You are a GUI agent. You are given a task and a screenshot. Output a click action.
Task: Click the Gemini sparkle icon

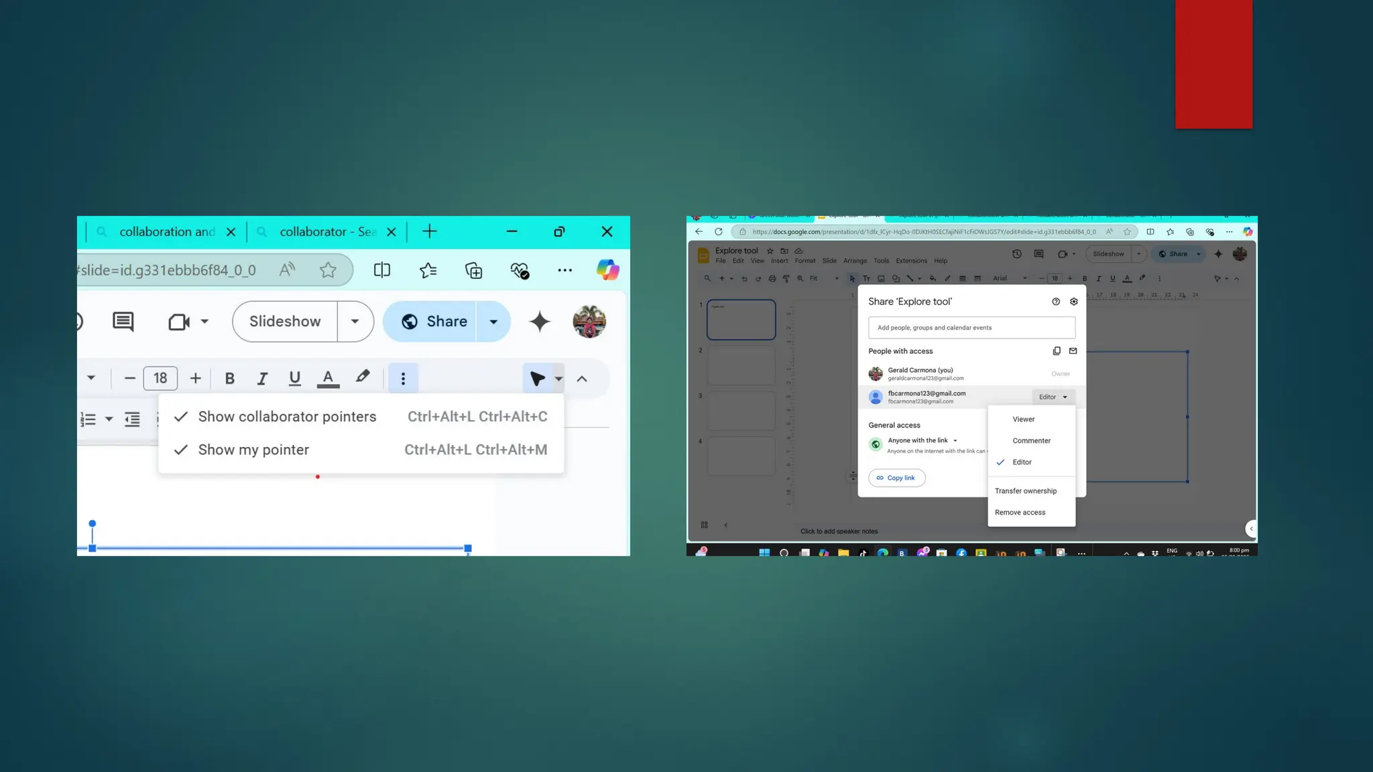(540, 322)
